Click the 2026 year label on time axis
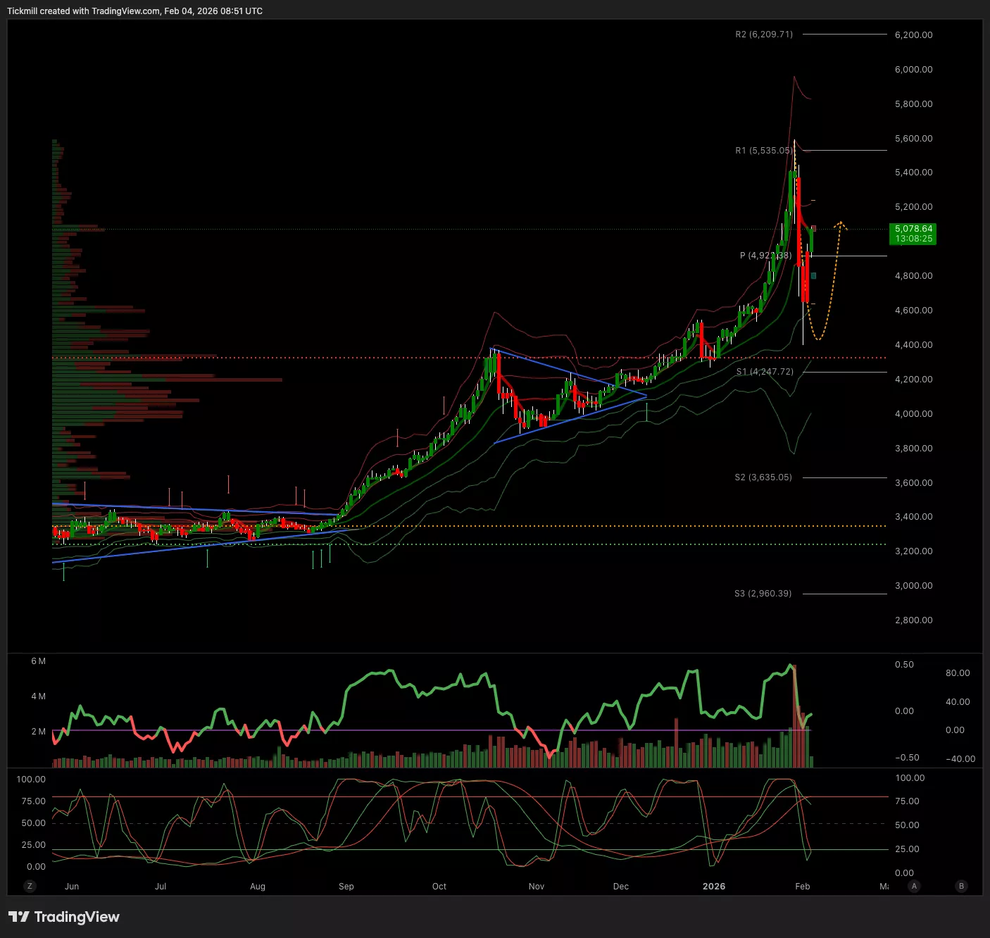 (x=713, y=887)
